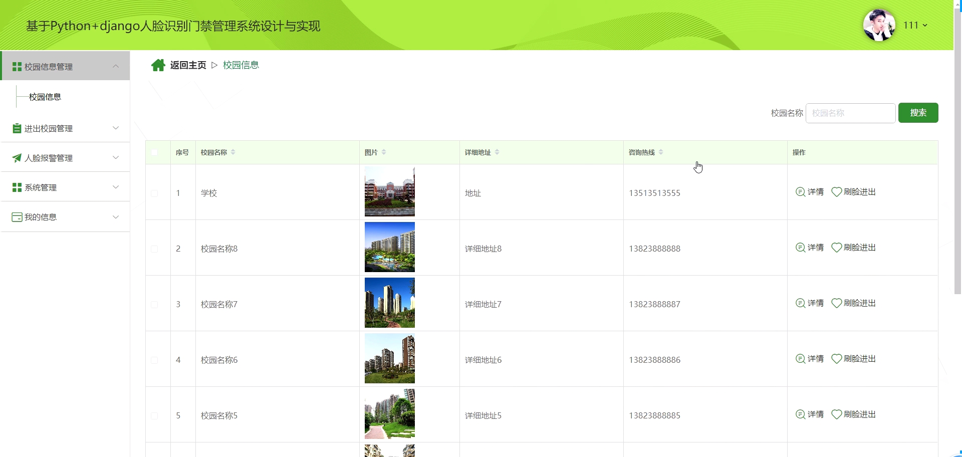
Task: Expand the 系统管理 chevron
Action: (x=116, y=187)
